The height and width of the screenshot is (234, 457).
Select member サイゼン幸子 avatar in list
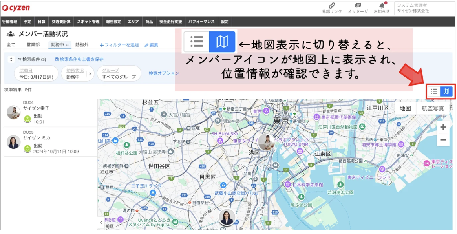(13, 112)
